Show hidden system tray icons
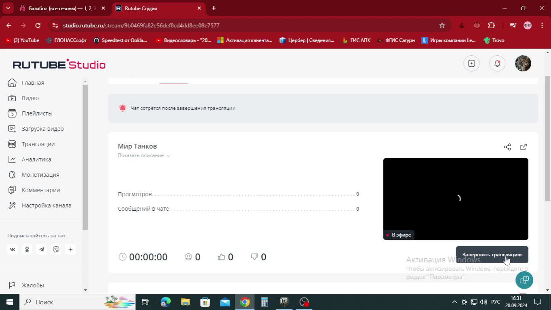This screenshot has width=551, height=310. coord(454,302)
